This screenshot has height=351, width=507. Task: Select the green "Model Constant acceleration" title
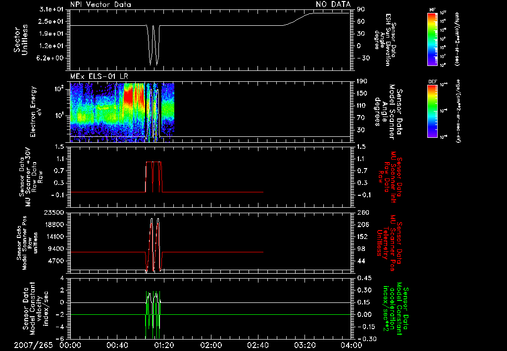coord(396,308)
